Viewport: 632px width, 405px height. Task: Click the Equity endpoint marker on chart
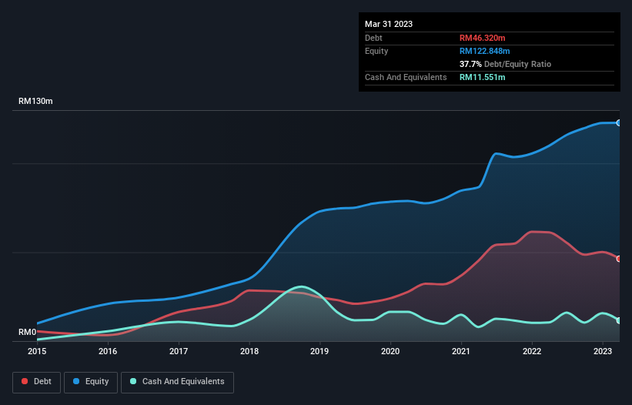(619, 123)
